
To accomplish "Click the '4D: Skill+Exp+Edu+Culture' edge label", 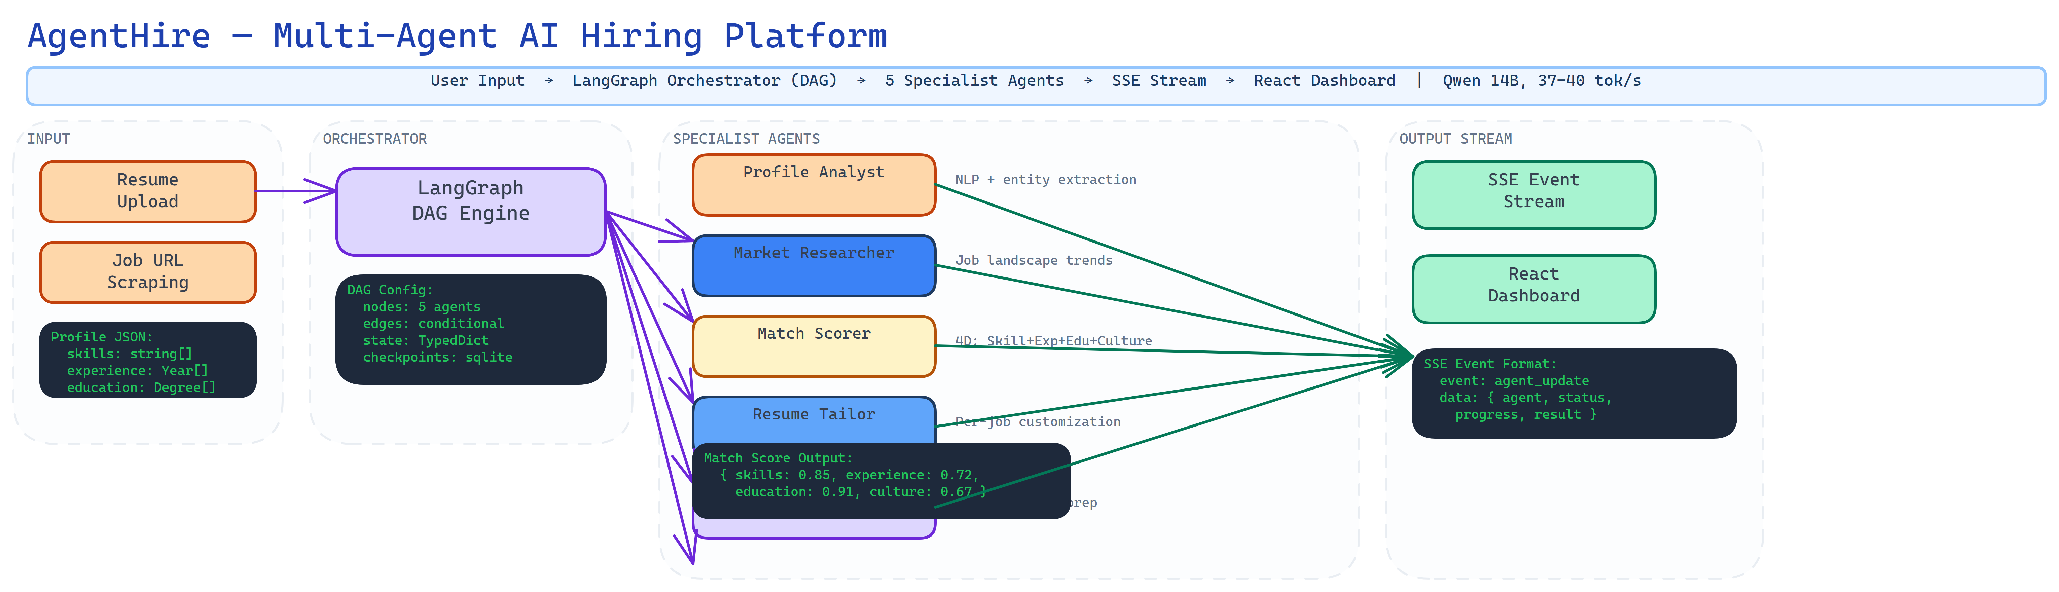I will pyautogui.click(x=1053, y=341).
